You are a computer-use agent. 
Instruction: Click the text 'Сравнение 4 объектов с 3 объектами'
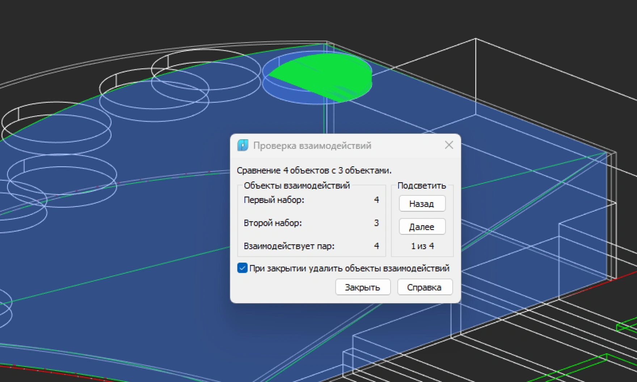point(314,171)
